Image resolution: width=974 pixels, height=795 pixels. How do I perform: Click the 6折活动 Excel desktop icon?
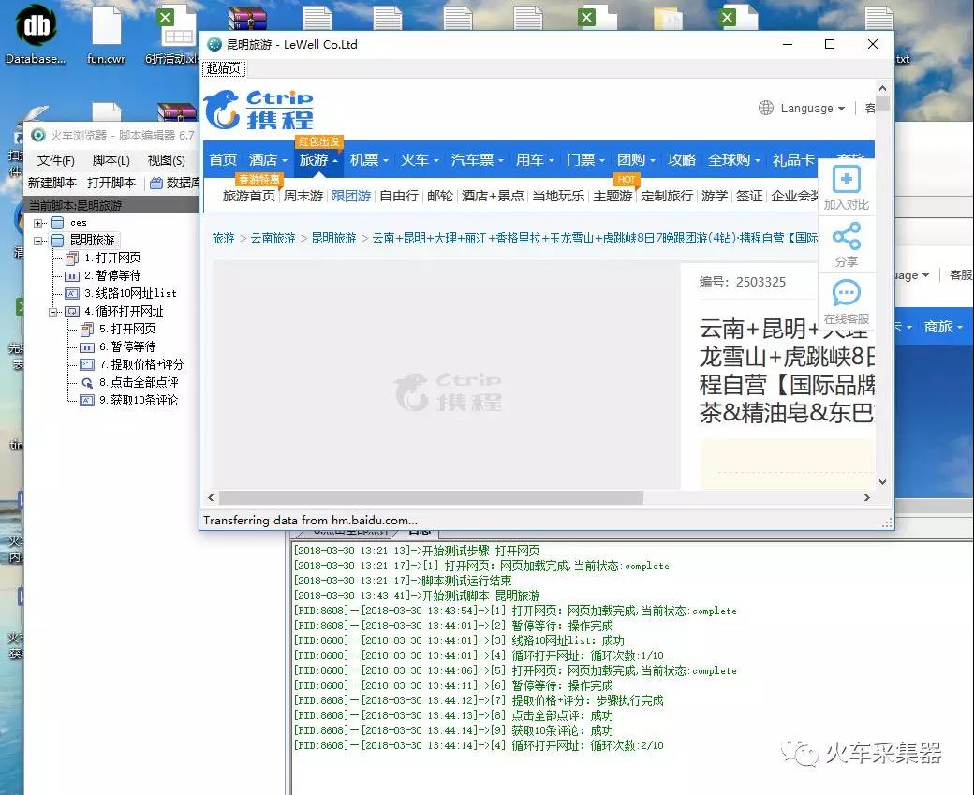tap(175, 26)
